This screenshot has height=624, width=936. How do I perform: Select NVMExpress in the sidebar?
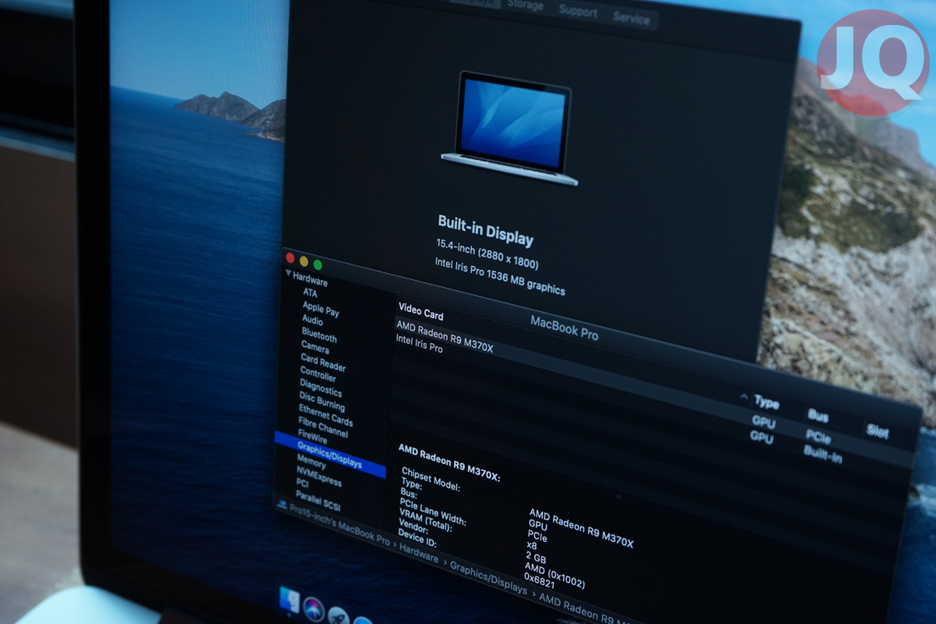click(318, 477)
